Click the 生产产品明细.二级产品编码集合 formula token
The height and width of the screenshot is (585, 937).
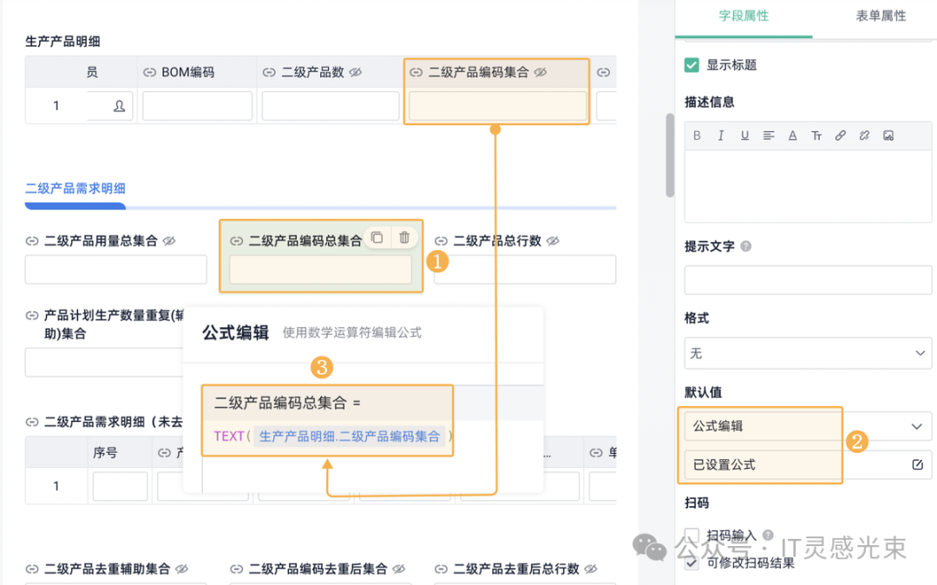coord(350,437)
